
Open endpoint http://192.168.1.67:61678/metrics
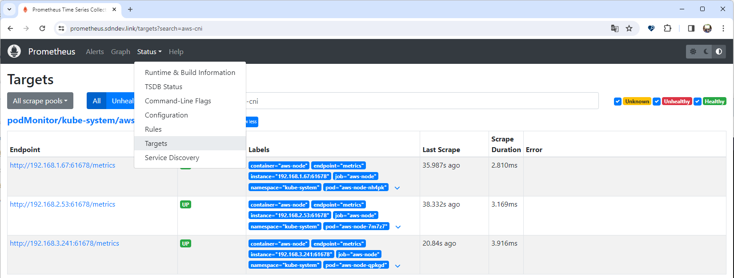tap(62, 165)
